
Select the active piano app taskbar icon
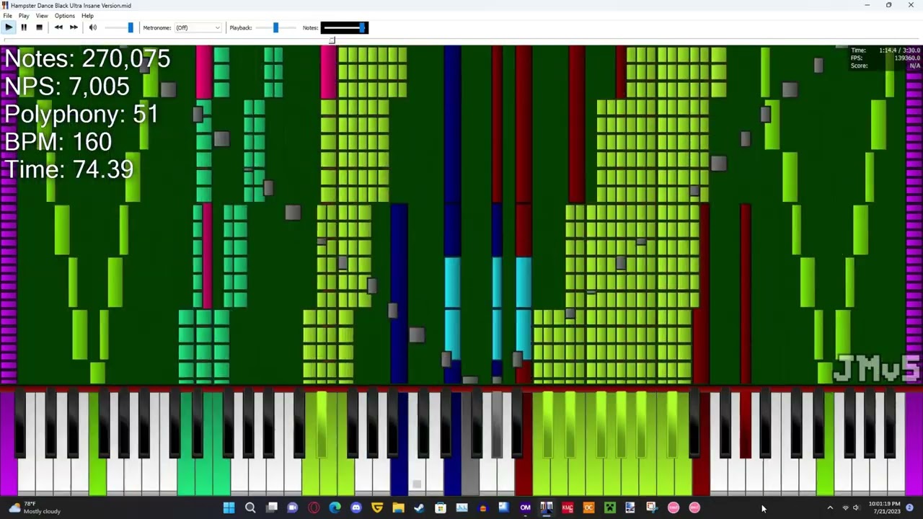pyautogui.click(x=546, y=508)
